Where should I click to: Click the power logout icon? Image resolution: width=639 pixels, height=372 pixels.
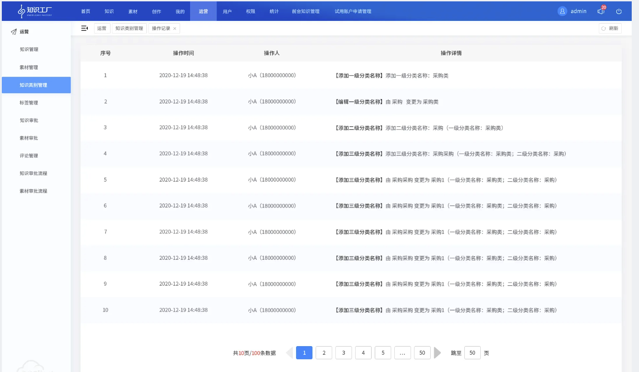[619, 11]
